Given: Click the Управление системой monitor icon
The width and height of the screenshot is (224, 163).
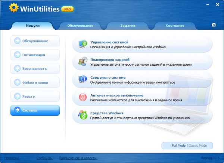Looking at the screenshot, I should pyautogui.click(x=83, y=45).
